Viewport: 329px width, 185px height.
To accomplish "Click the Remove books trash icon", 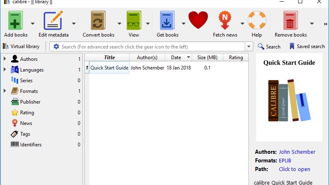I will point(290,20).
